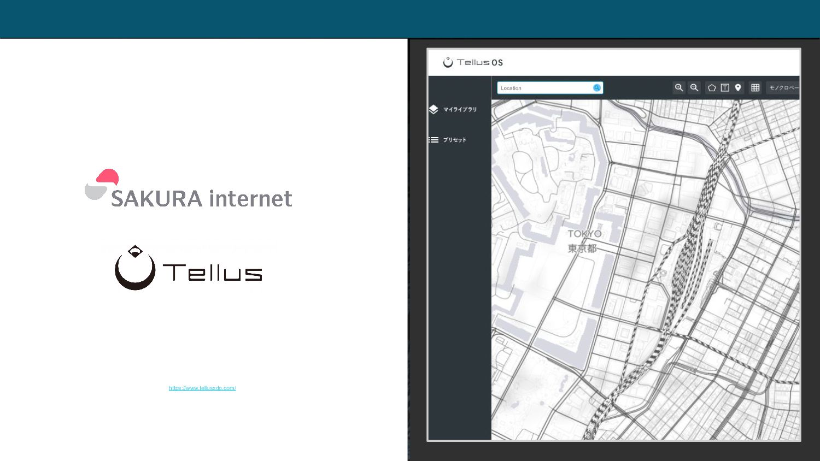
Task: Open マイライブラリ in the sidebar
Action: point(460,109)
